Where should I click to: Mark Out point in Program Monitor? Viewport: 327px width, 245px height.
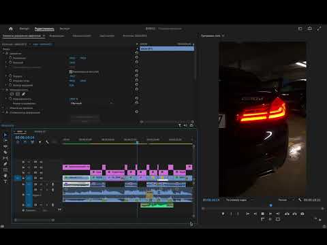pyautogui.click(x=238, y=214)
